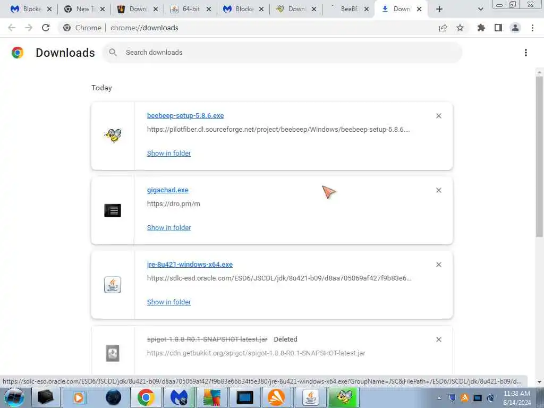Click the deleted spigot jar file icon

tap(113, 353)
